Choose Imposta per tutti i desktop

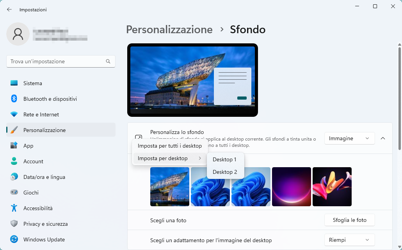[169, 146]
